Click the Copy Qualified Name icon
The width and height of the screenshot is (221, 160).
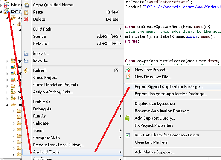27,5
